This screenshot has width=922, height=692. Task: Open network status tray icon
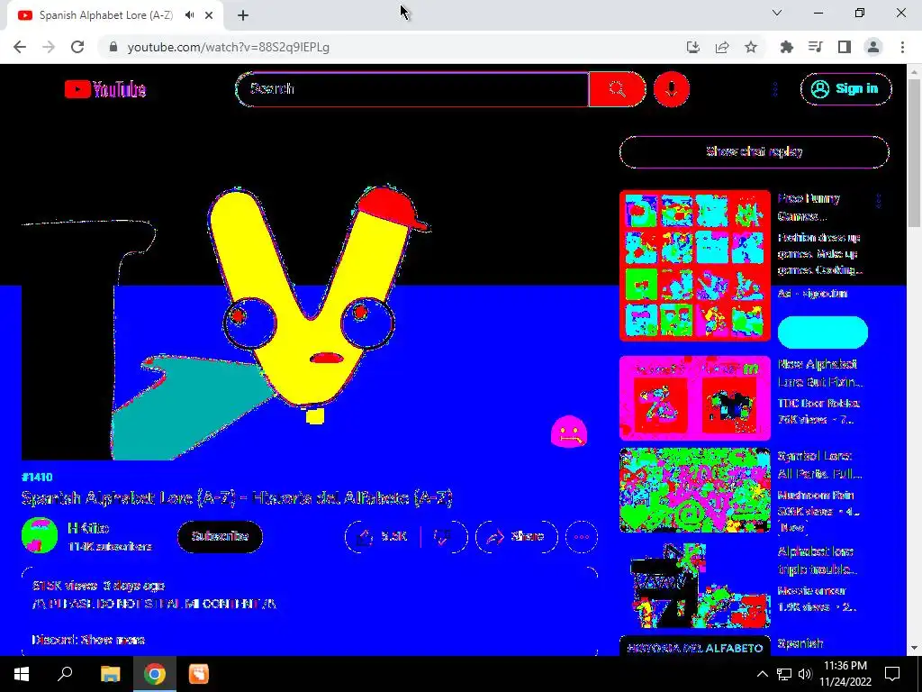click(784, 674)
